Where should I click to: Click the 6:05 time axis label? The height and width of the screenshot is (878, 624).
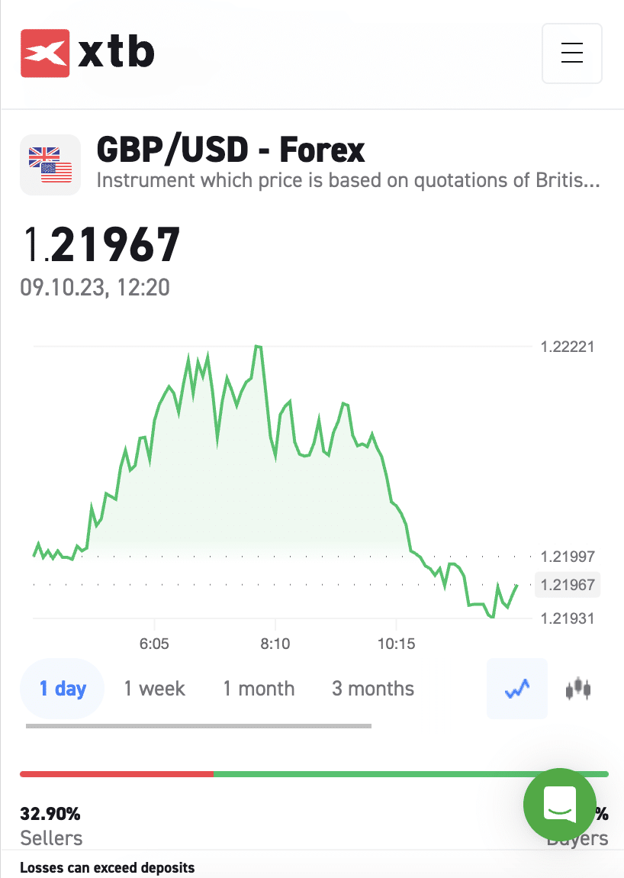coord(154,644)
